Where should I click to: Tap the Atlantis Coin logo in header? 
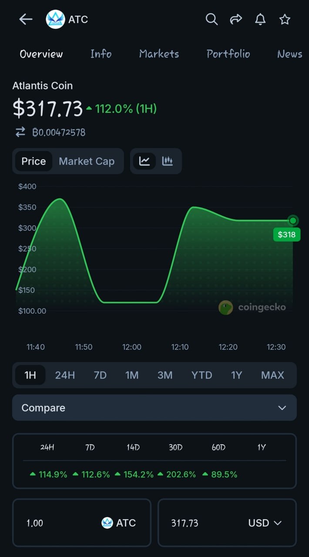[55, 20]
